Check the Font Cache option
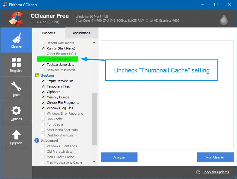 pyautogui.click(x=43, y=124)
